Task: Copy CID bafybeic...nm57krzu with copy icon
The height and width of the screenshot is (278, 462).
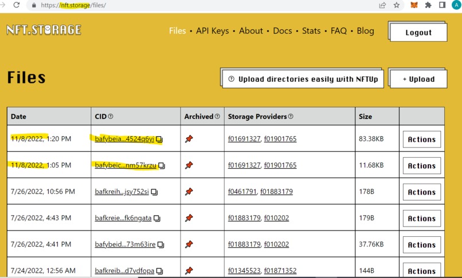Action: click(162, 166)
